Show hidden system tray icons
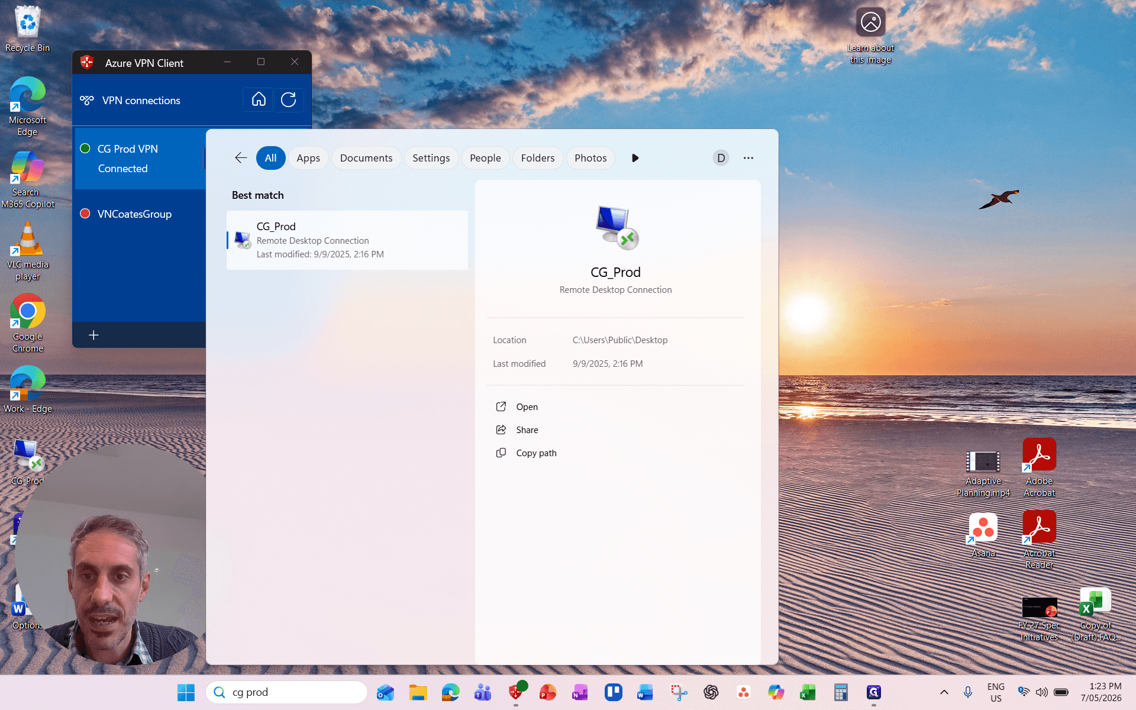 point(944,692)
